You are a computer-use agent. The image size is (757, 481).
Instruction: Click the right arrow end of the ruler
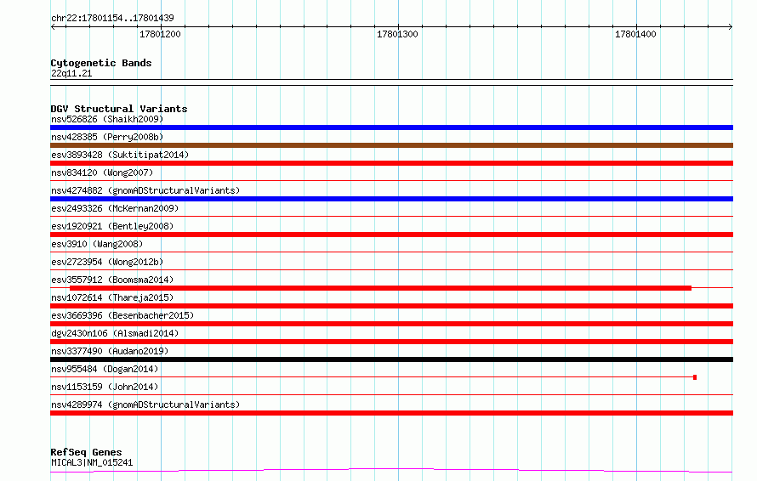730,27
